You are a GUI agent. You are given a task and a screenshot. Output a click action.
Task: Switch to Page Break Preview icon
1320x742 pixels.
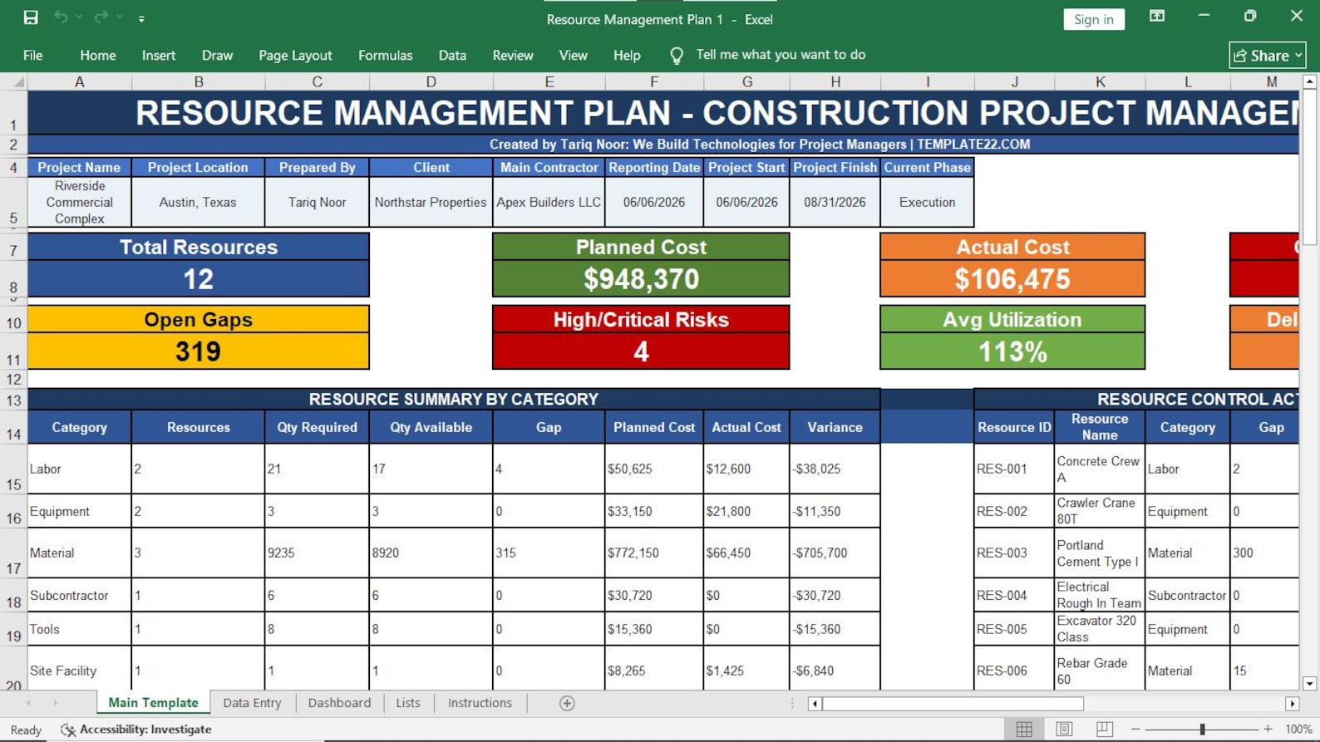[1104, 730]
